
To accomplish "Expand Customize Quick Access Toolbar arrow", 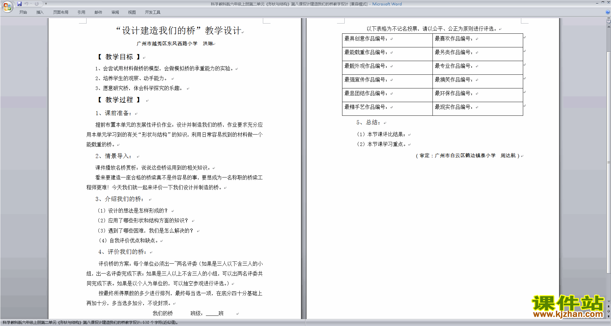I will (46, 4).
